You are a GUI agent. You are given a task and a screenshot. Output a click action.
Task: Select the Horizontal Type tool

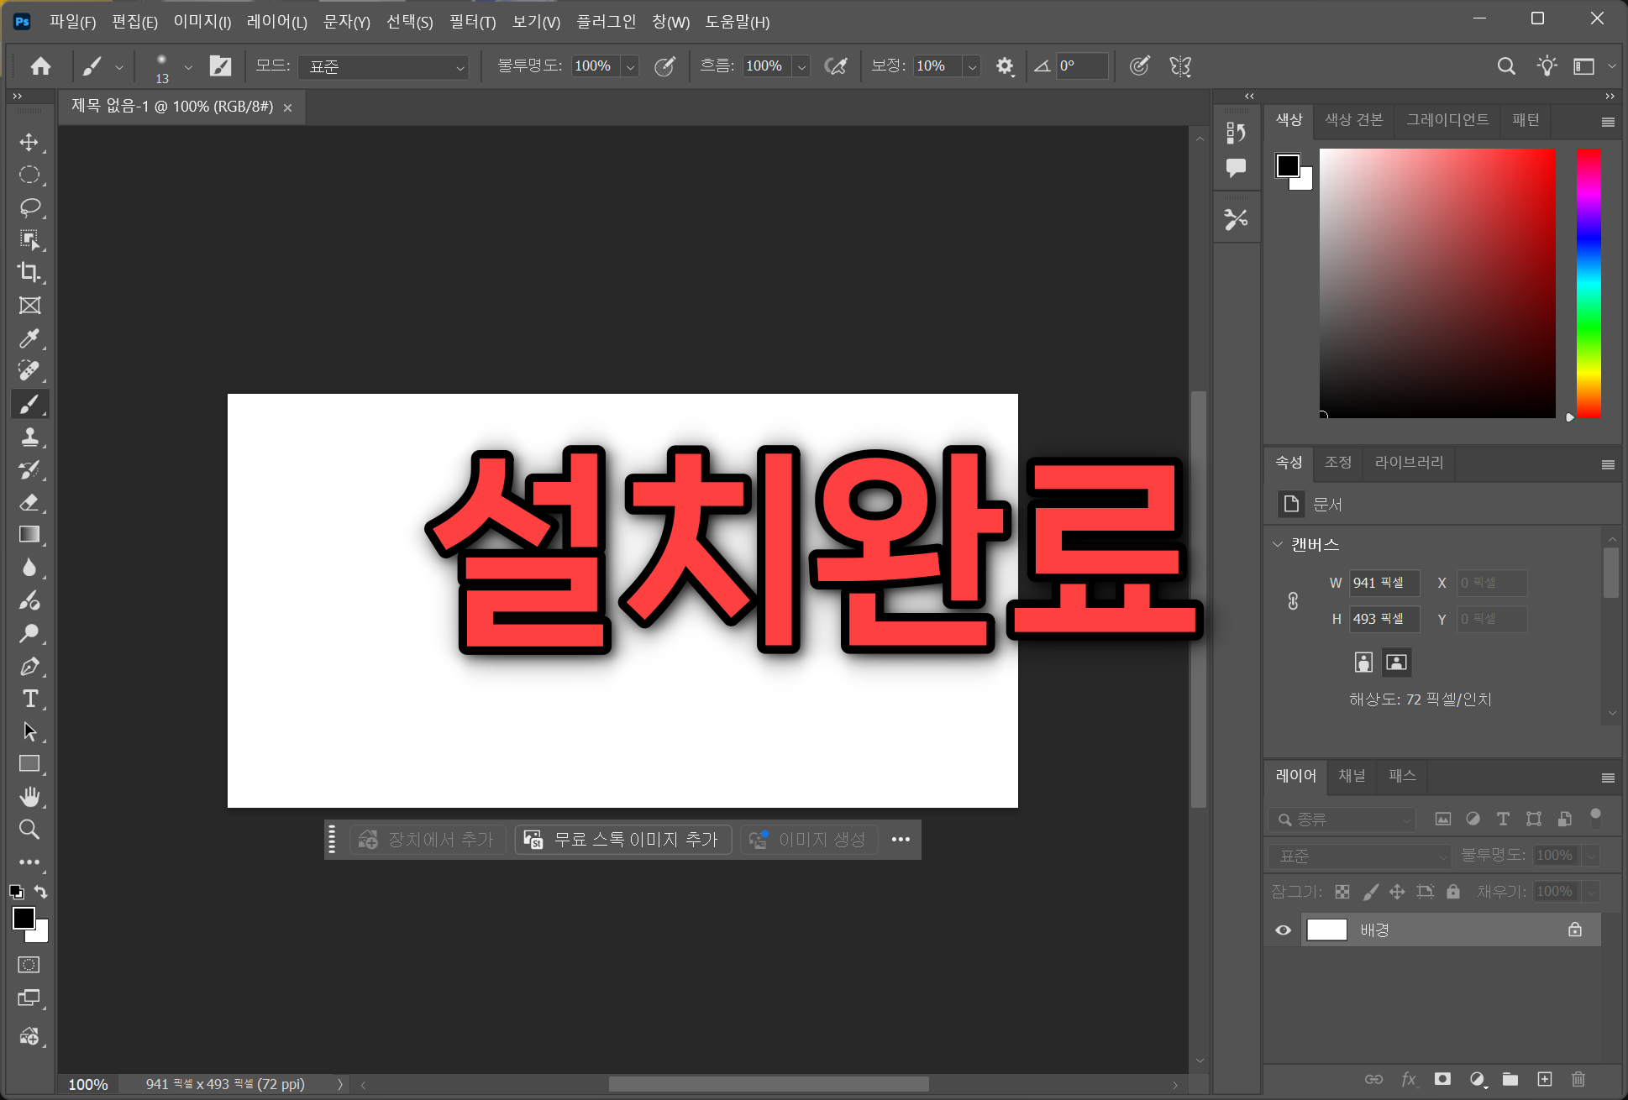click(x=29, y=699)
